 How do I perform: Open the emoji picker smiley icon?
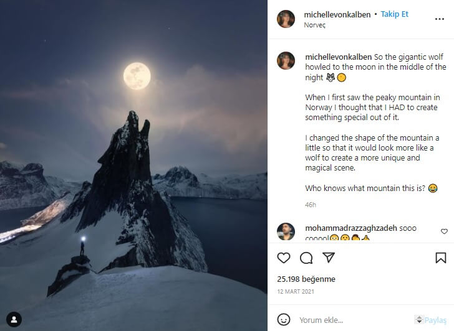[x=284, y=320]
